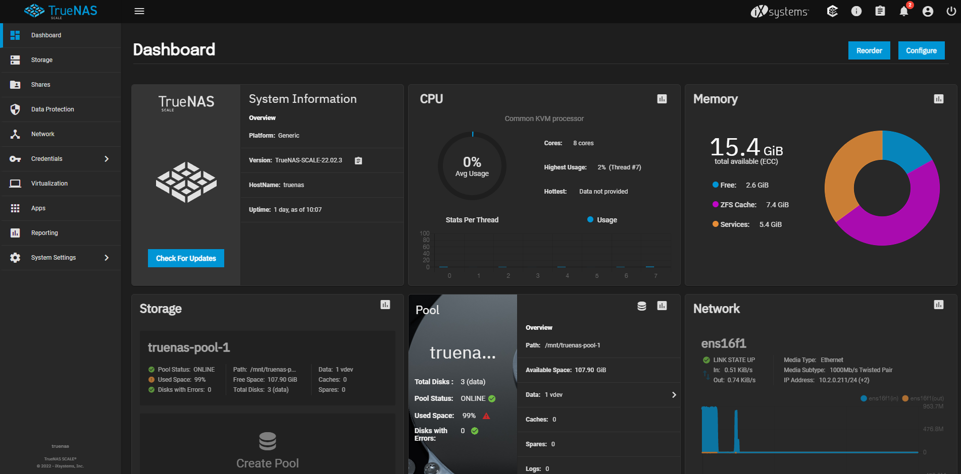Click the Free Space 107.90 GiB text
Image resolution: width=961 pixels, height=474 pixels.
tap(265, 380)
